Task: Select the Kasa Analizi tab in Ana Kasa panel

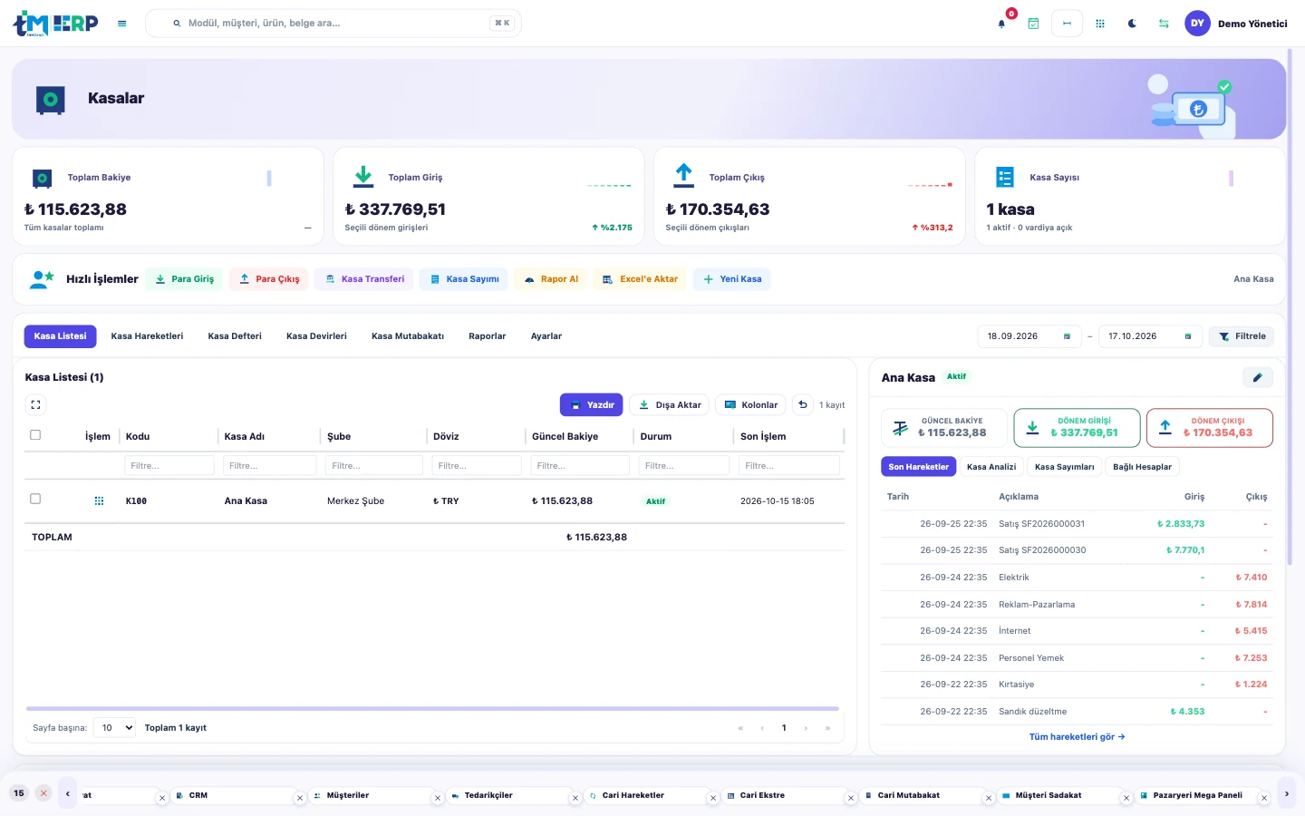Action: (991, 467)
